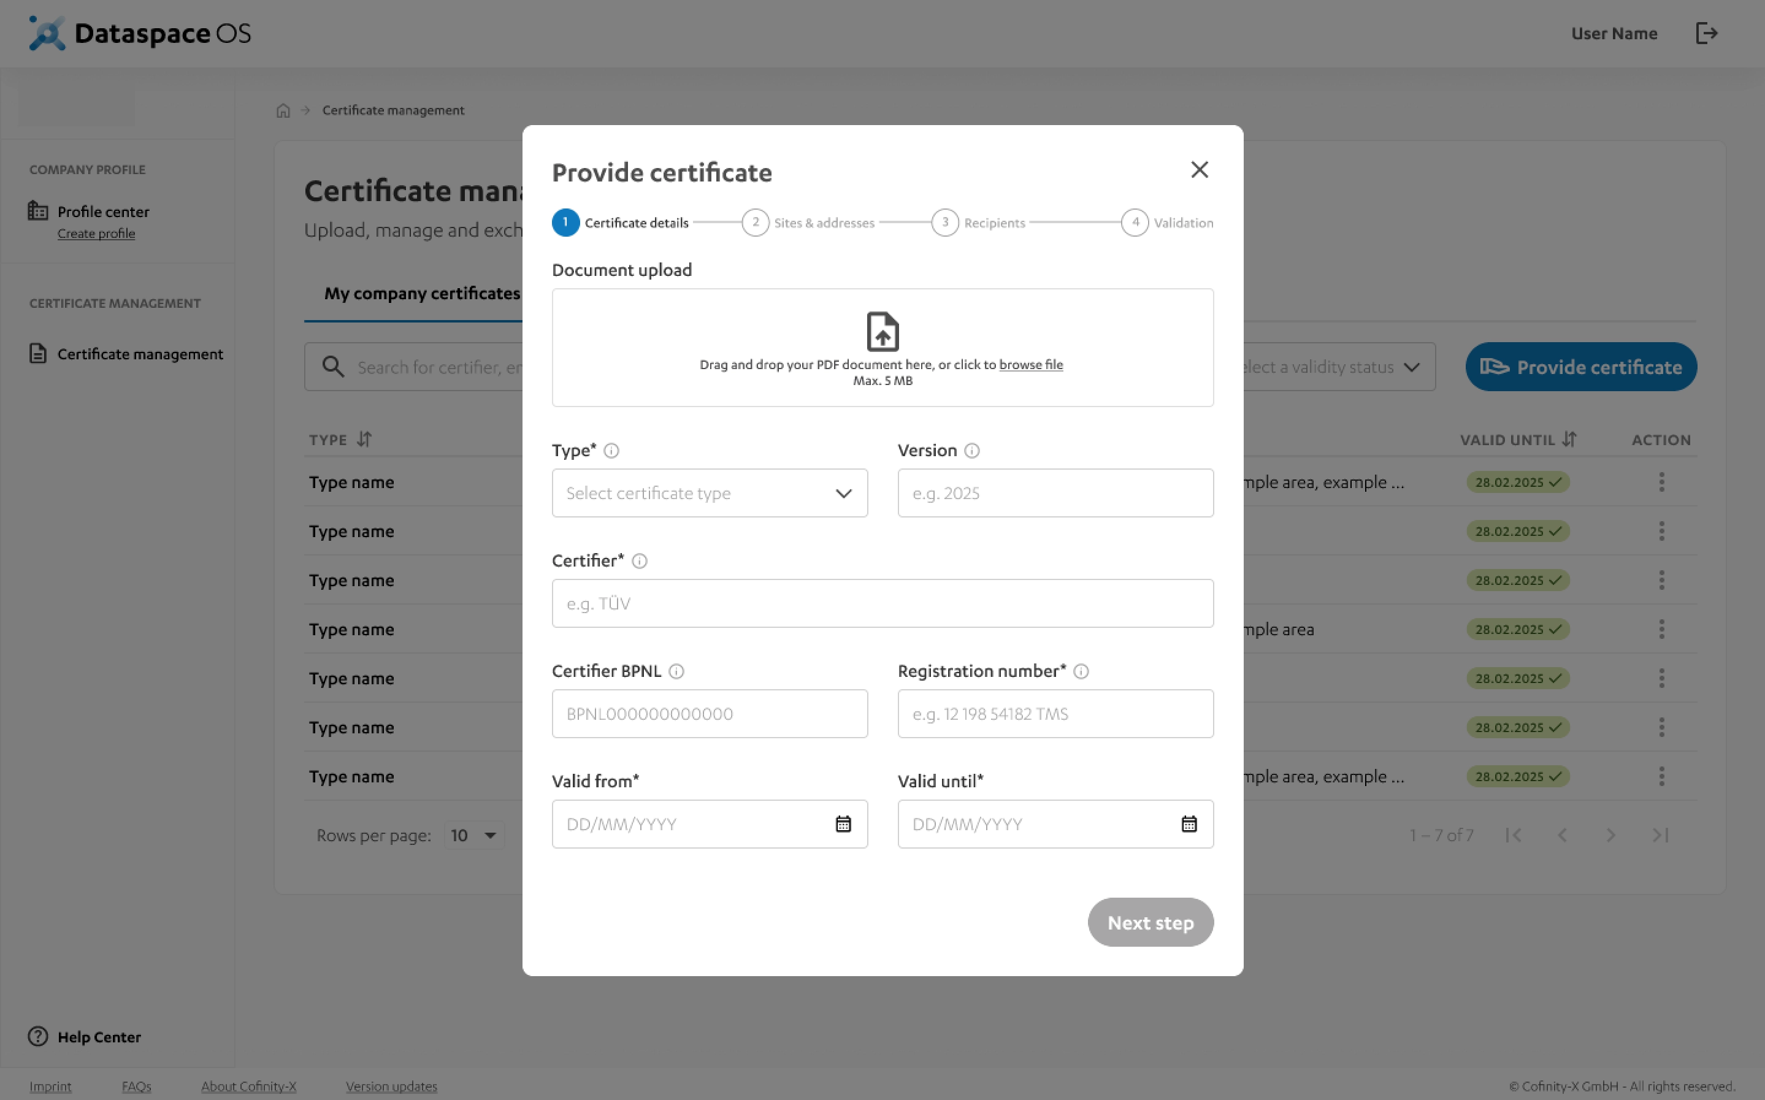Click the logout icon next to User Name
Screen dimensions: 1765x1100
point(1706,34)
